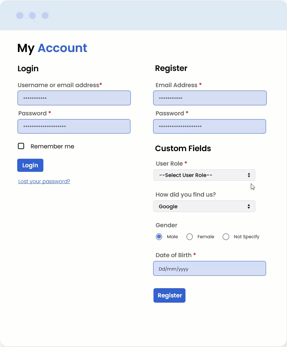This screenshot has height=347, width=287.
Task: Click the middle window control dot
Action: coord(32,15)
